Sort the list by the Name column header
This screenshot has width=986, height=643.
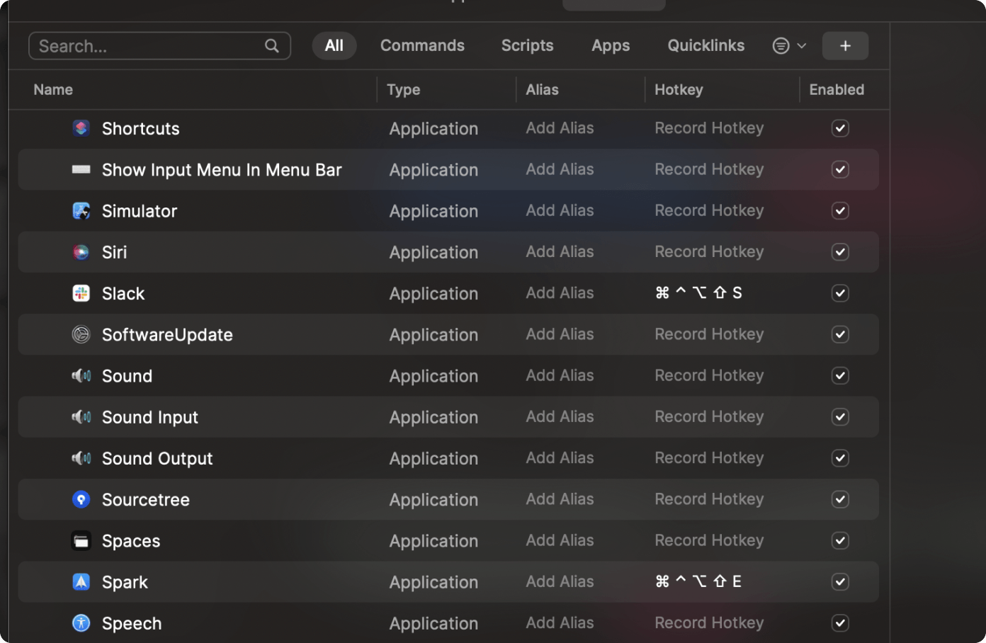pos(53,90)
